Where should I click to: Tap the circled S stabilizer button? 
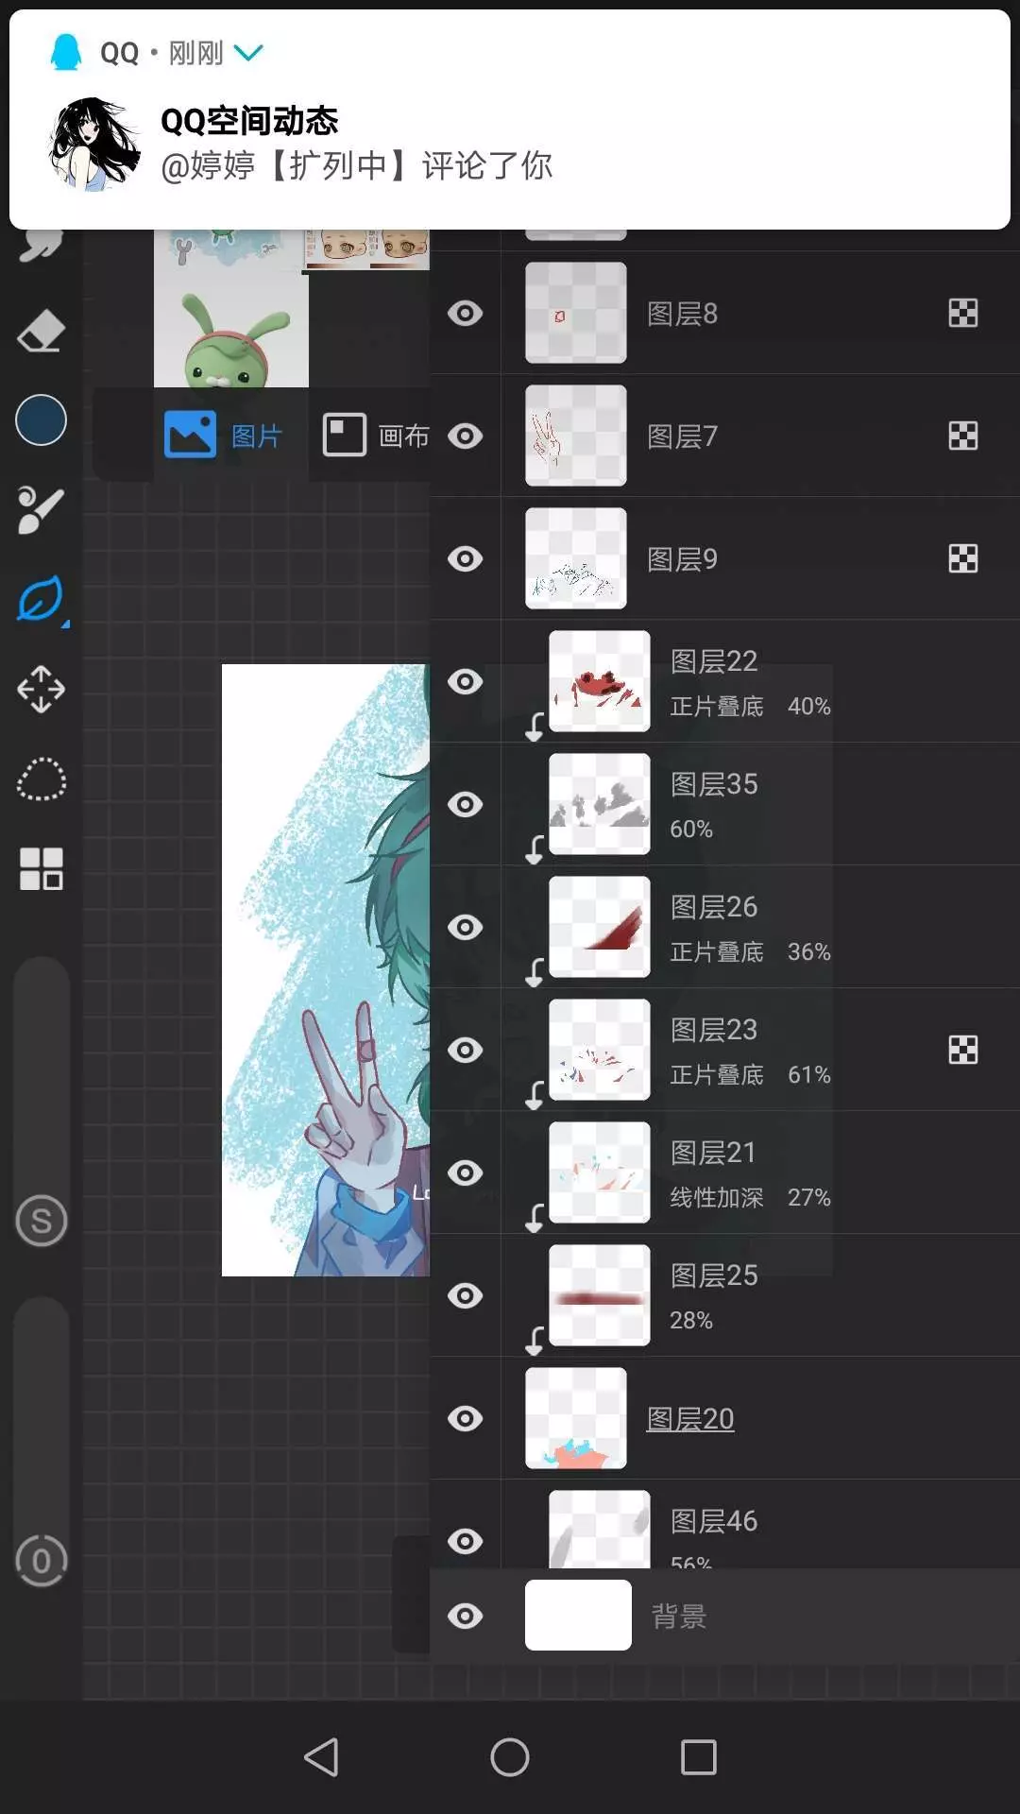pyautogui.click(x=41, y=1221)
